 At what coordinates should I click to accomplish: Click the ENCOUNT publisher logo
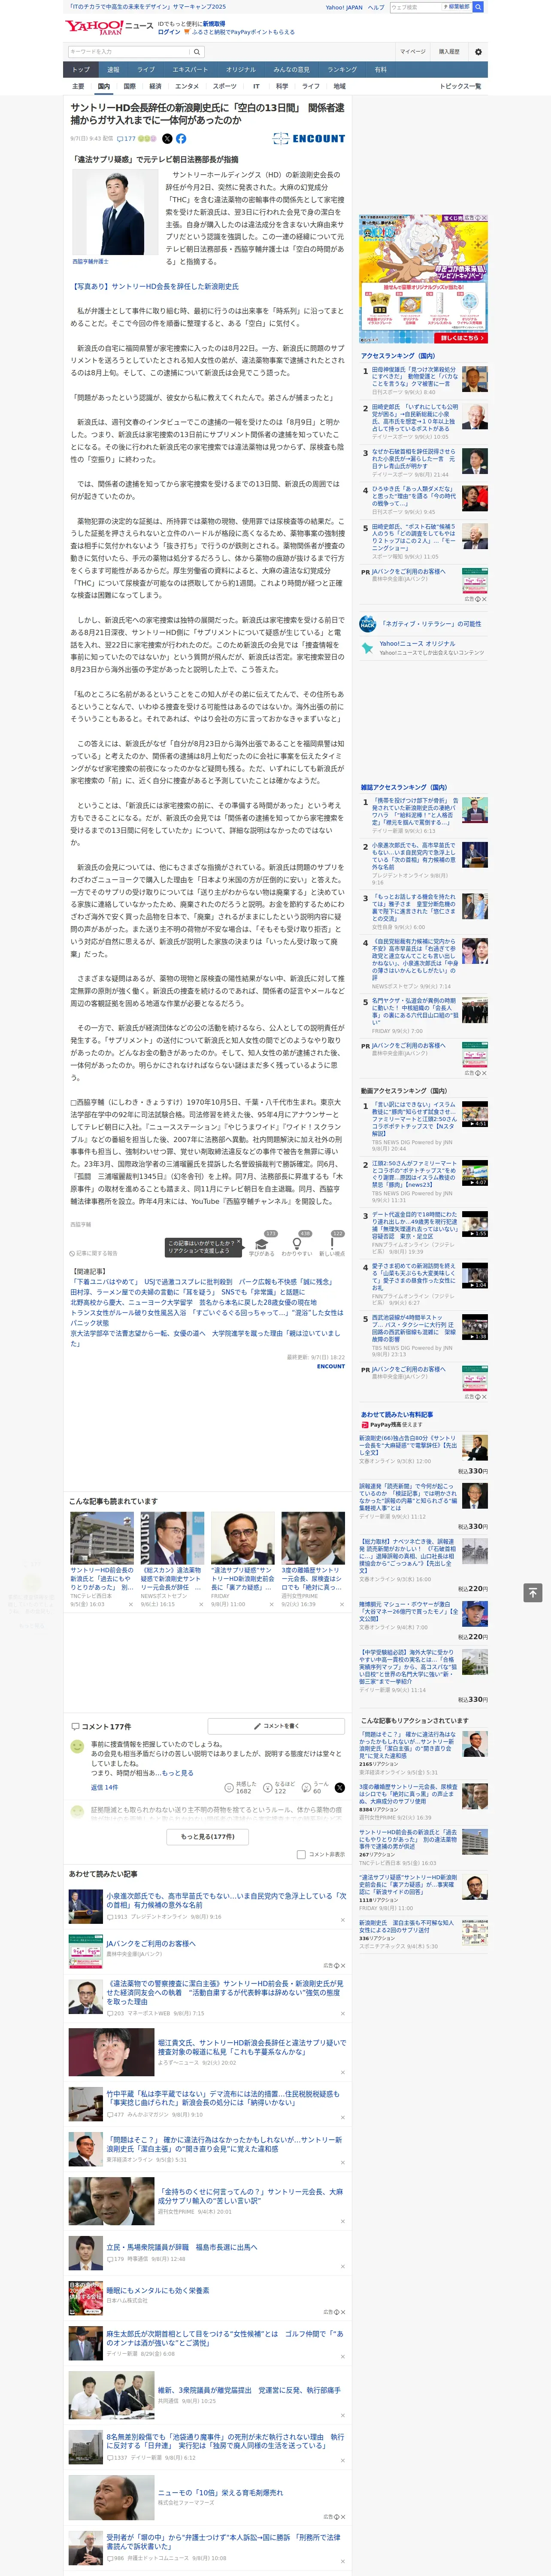click(x=309, y=139)
